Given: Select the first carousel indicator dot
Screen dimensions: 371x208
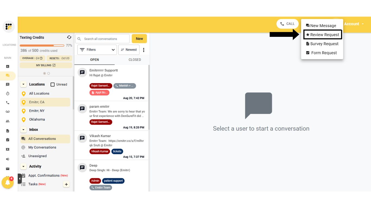Looking at the screenshot, I should coord(44,73).
